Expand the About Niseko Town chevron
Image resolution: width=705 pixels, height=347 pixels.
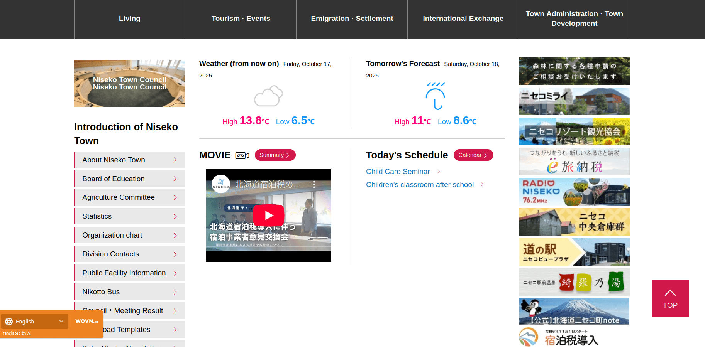[x=175, y=160]
